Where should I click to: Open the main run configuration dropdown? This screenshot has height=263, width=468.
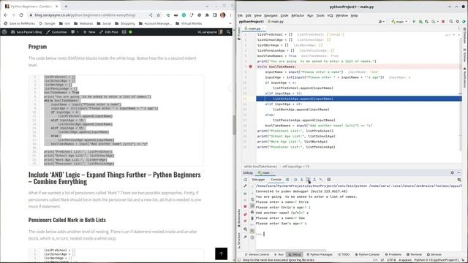tap(399, 21)
